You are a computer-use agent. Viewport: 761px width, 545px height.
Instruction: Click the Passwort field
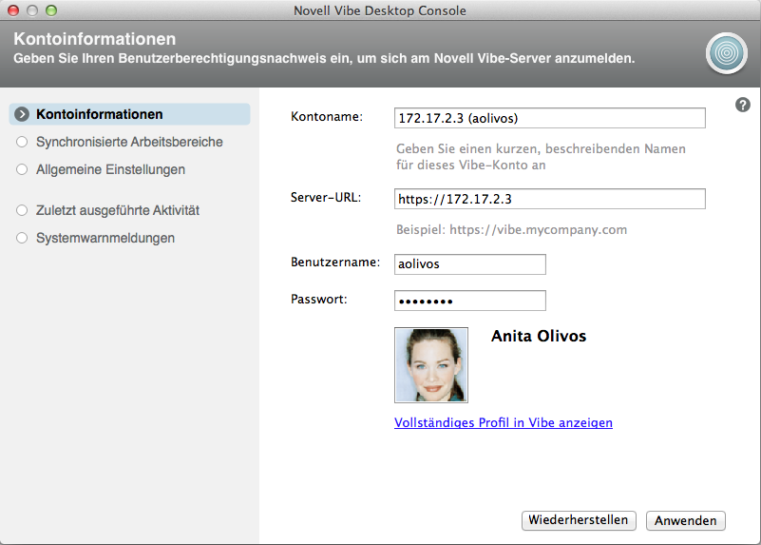[469, 301]
